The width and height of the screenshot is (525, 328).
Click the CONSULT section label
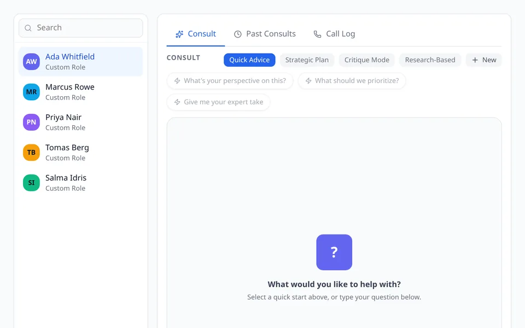184,58
